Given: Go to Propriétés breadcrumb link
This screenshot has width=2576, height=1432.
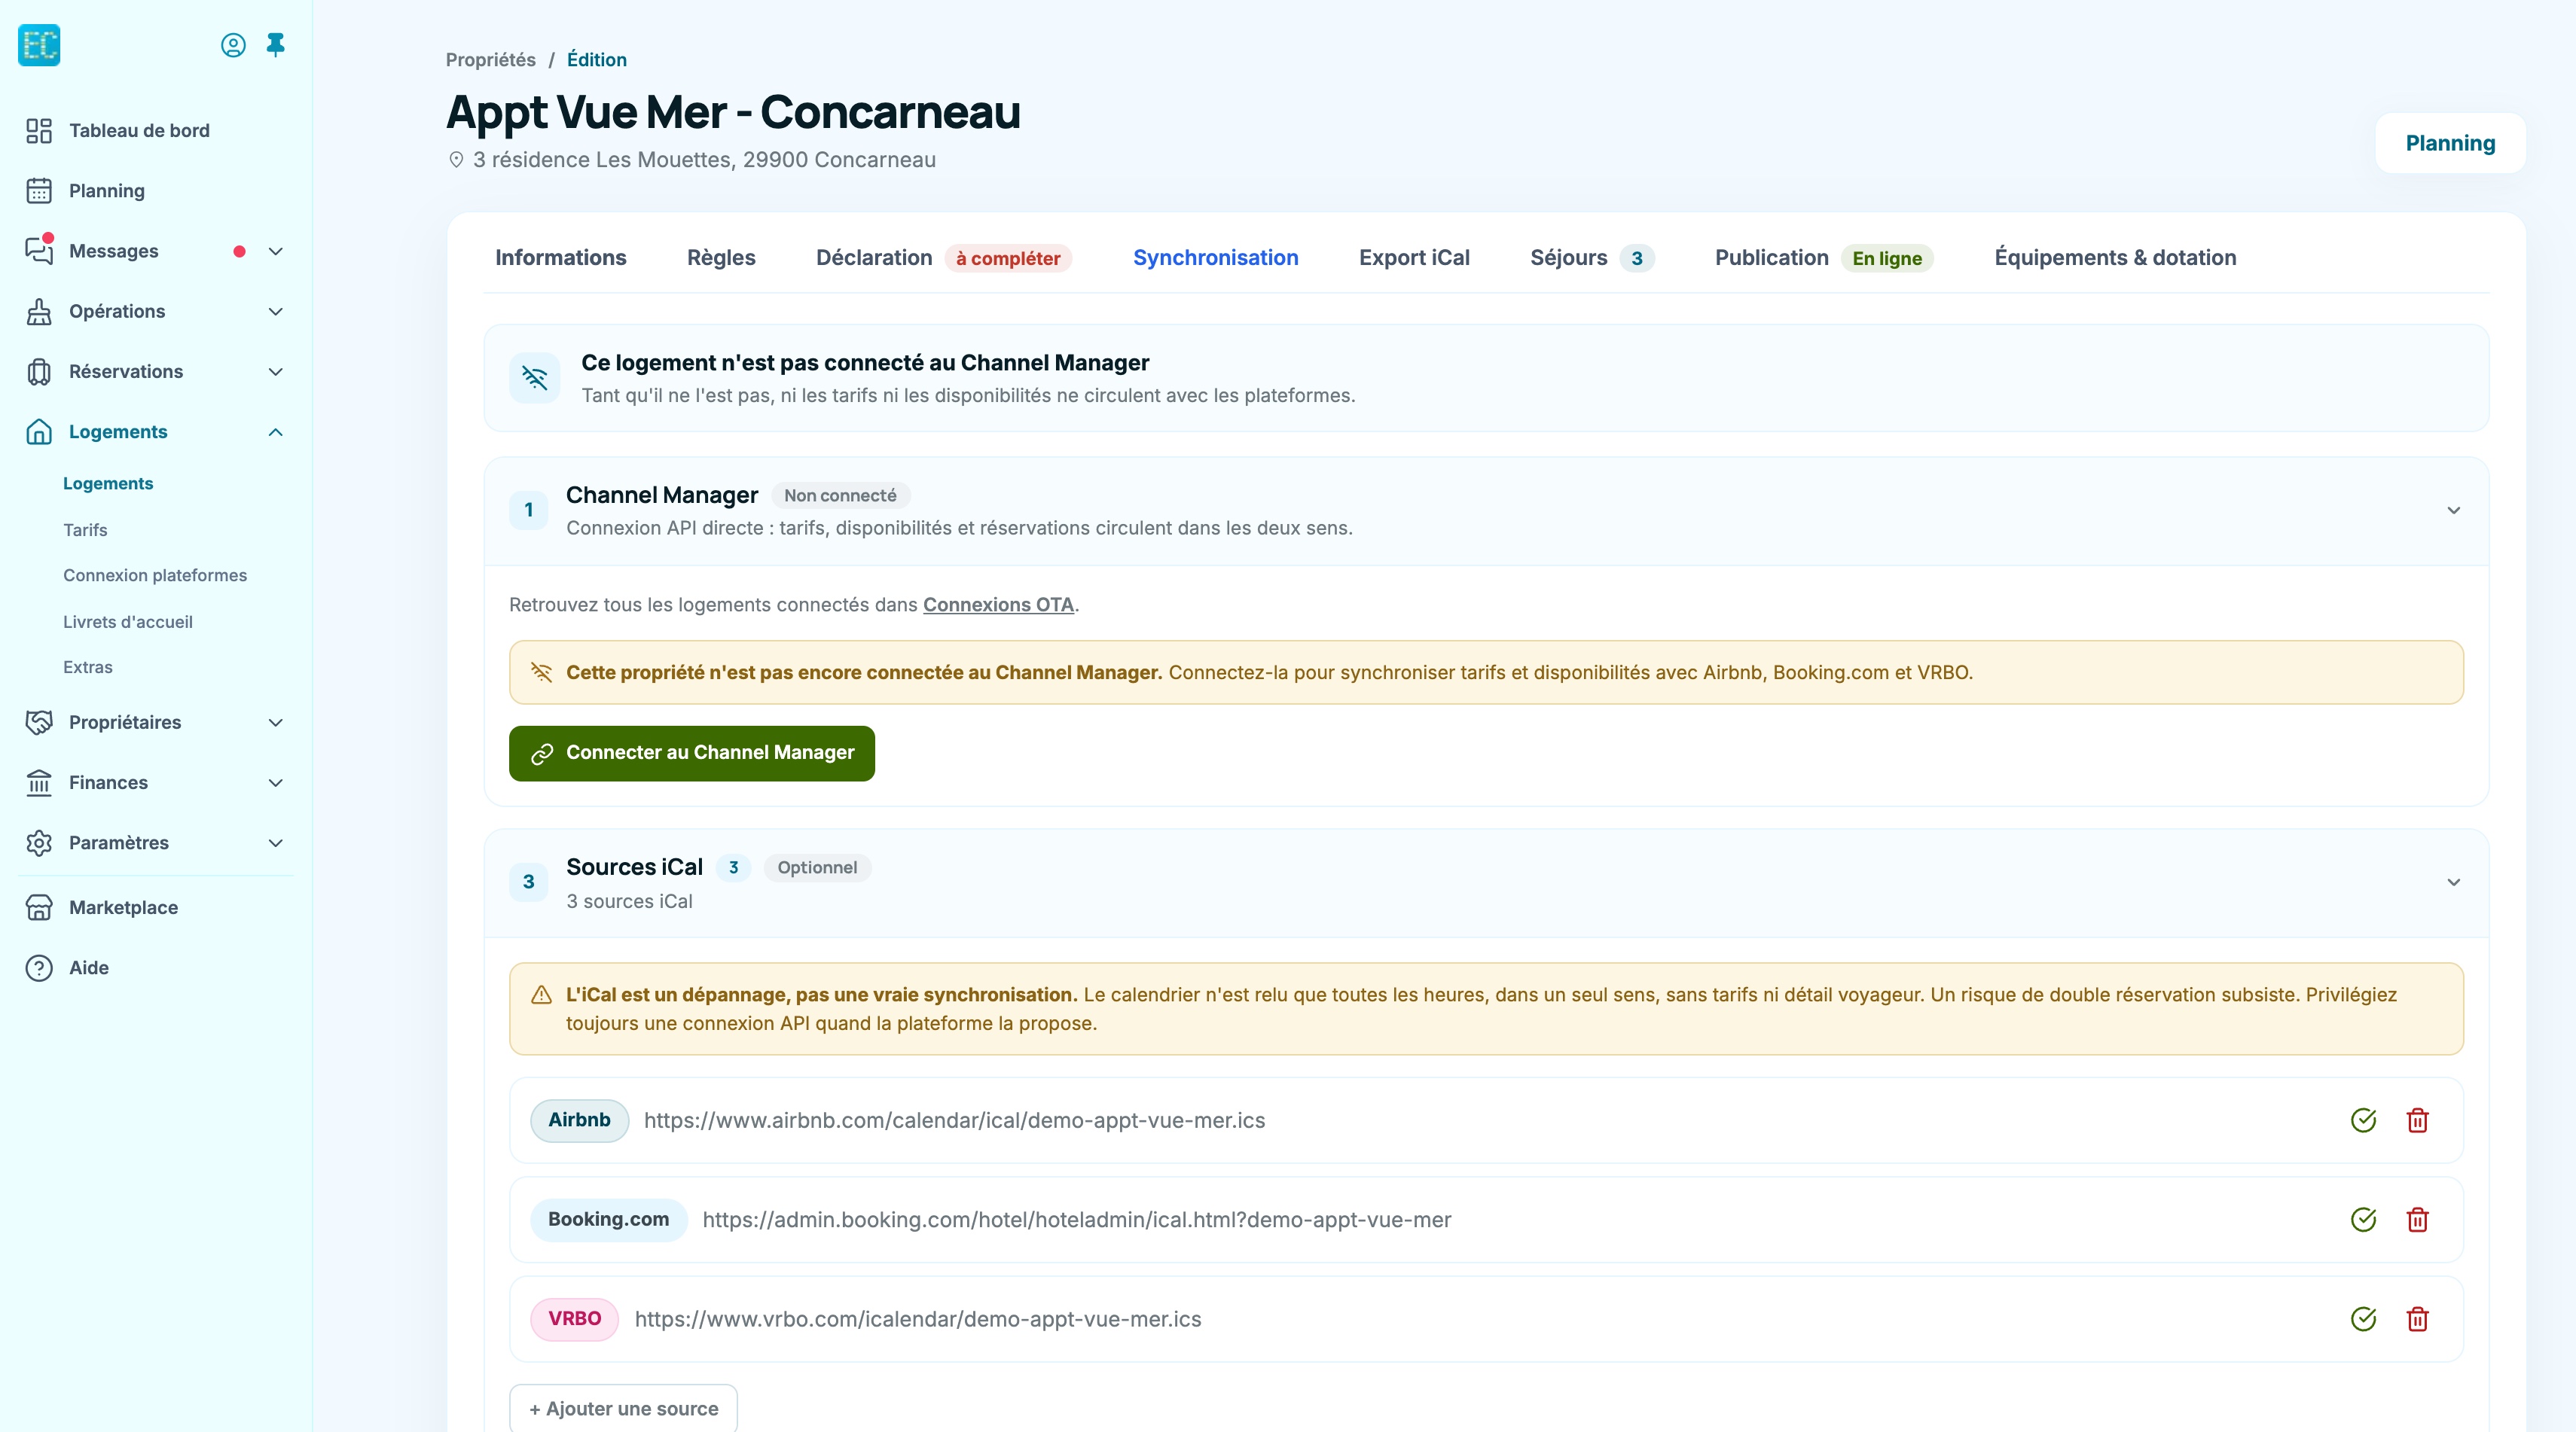Looking at the screenshot, I should pyautogui.click(x=490, y=60).
